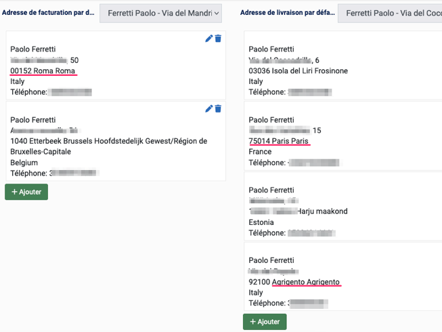The height and width of the screenshot is (332, 442).
Task: Edit the Etterbeek Brussels address
Action: pyautogui.click(x=209, y=109)
